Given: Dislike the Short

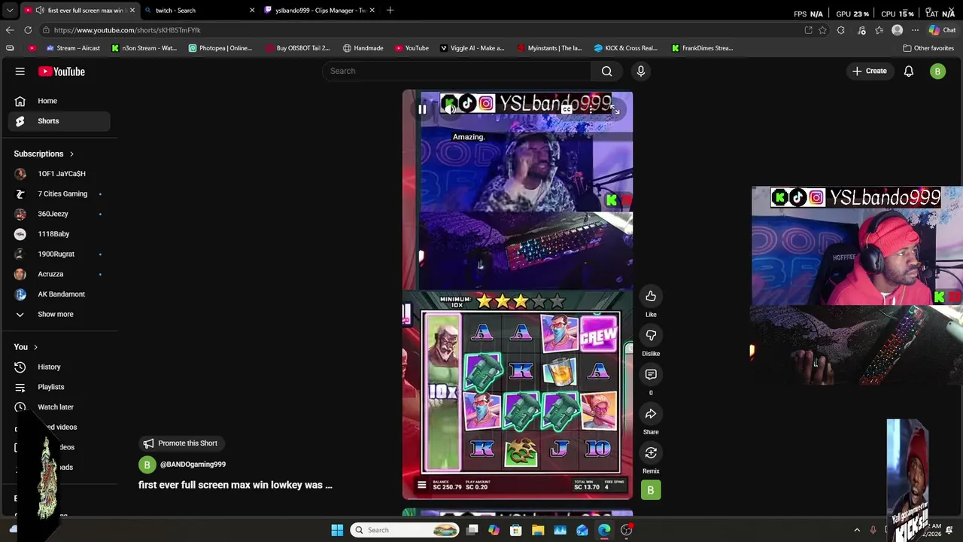Looking at the screenshot, I should tap(651, 336).
